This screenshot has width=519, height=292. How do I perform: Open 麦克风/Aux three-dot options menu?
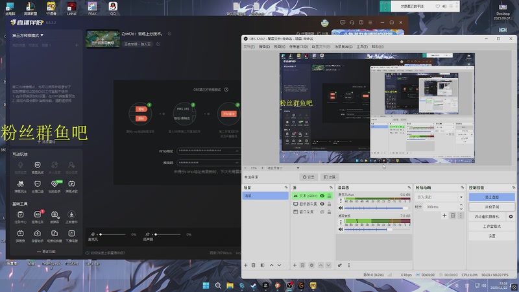pyautogui.click(x=341, y=201)
